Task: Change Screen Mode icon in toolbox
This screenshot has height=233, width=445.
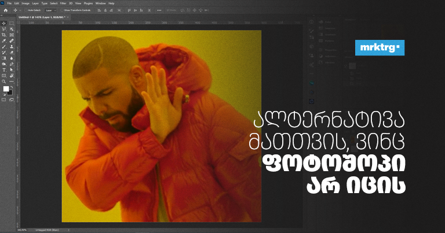Action: click(12, 99)
